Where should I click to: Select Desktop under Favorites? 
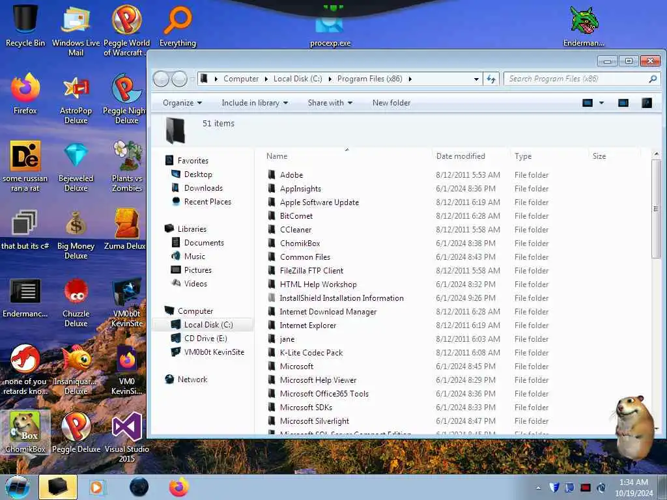(x=198, y=174)
